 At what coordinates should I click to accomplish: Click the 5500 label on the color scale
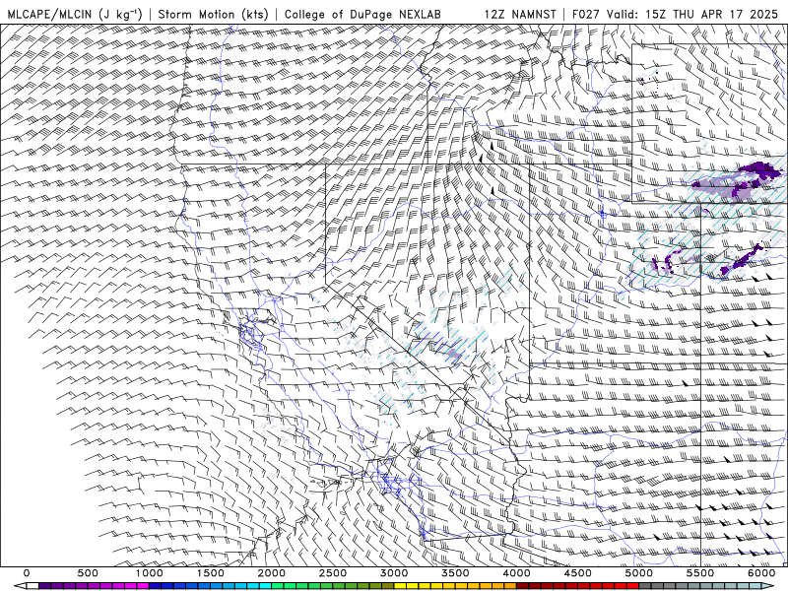[x=700, y=573]
